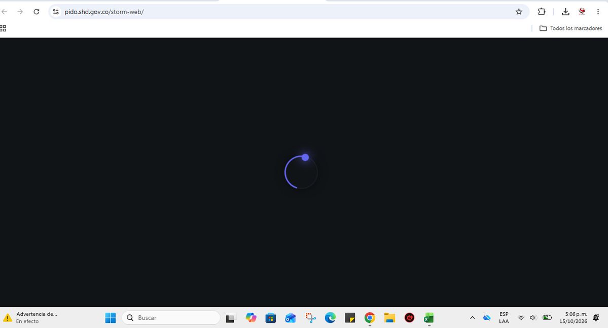Viewport: 608px width, 328px height.
Task: Bookmark this page with the star icon
Action: point(519,12)
